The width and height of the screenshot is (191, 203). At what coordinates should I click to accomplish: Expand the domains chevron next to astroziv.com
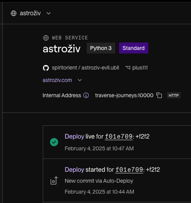[80, 80]
